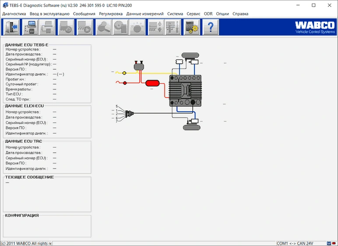Open the Регулировка menu
Viewport: 338px width, 246px height.
111,14
